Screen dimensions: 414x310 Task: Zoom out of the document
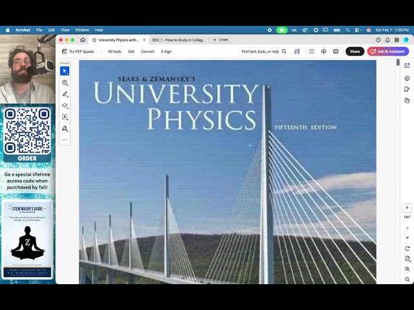(407, 279)
